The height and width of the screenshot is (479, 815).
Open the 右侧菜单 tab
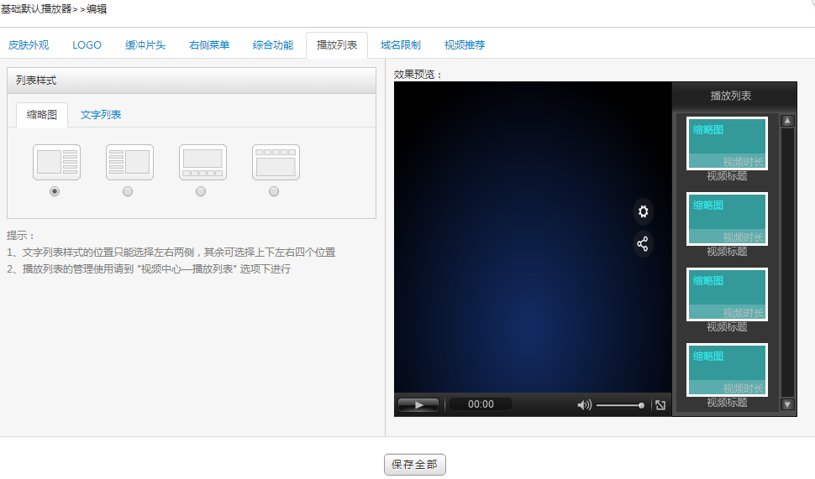(x=209, y=45)
